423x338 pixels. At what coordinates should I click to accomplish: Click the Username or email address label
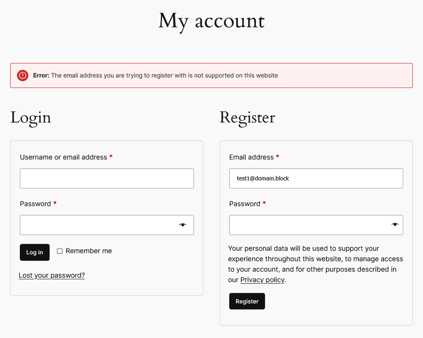[x=64, y=157]
